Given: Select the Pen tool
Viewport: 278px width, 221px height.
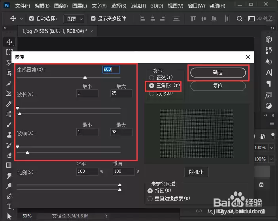Looking at the screenshot, I should (x=9, y=196).
